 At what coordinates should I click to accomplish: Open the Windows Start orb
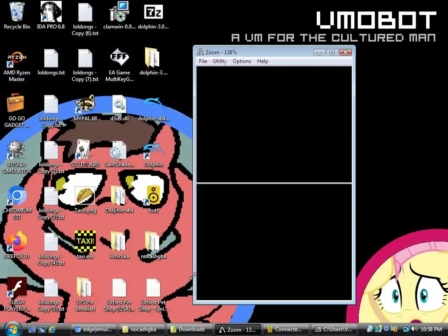coord(13,329)
